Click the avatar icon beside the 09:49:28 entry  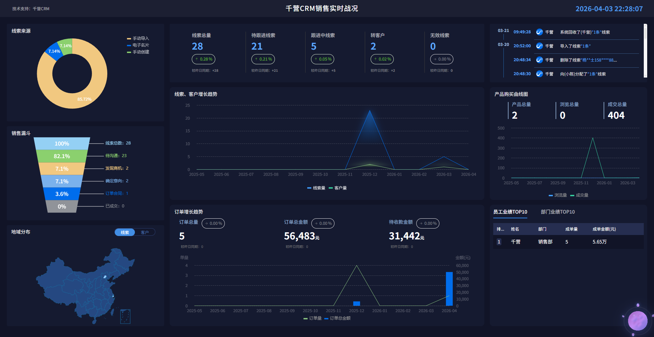pyautogui.click(x=539, y=32)
